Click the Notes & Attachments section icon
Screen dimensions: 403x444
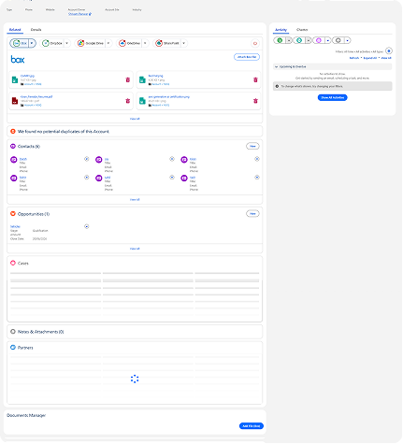[x=13, y=332]
